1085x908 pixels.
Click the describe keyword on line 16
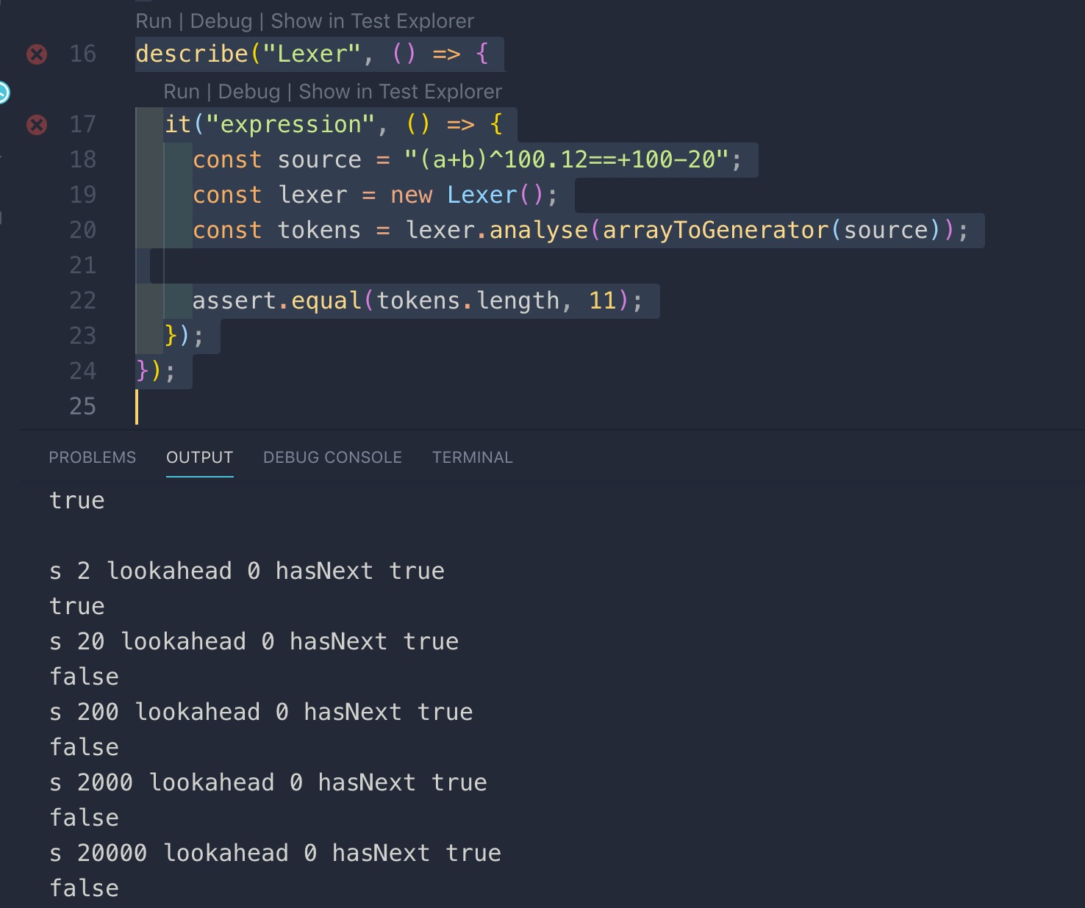192,54
